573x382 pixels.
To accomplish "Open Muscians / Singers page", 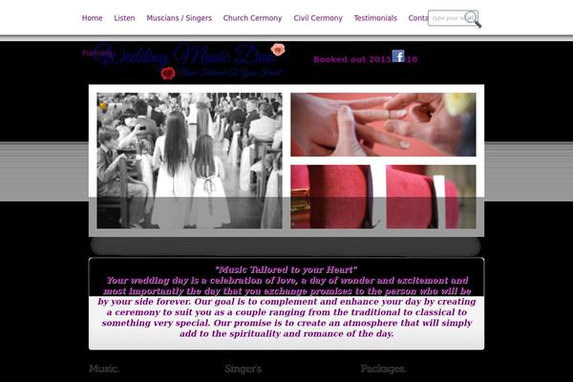I will point(180,18).
